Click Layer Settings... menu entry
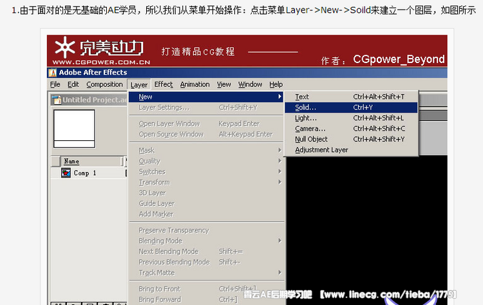This screenshot has width=483, height=305. tap(206, 107)
